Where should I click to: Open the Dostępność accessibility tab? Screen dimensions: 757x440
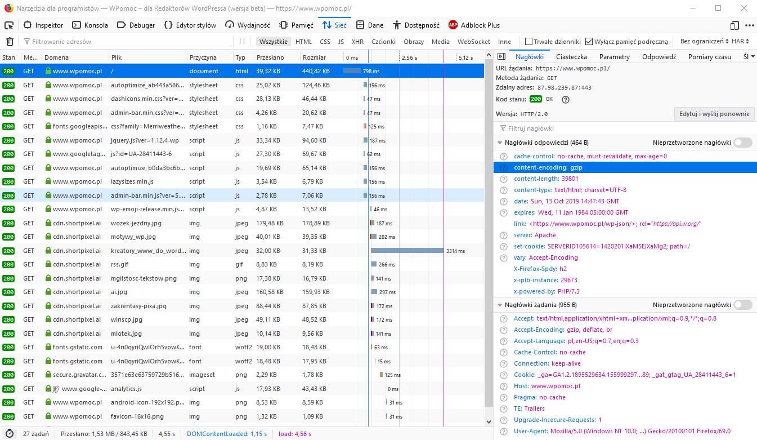(416, 25)
